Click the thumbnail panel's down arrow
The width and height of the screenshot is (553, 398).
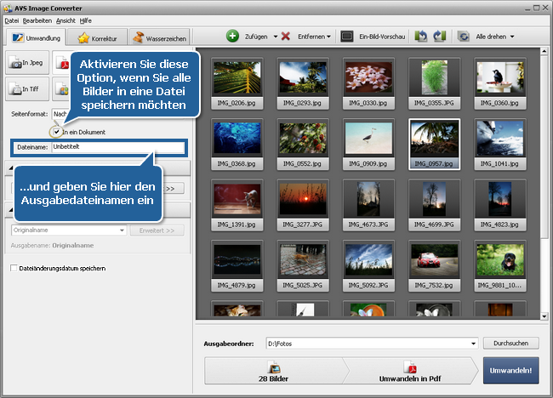pyautogui.click(x=544, y=316)
